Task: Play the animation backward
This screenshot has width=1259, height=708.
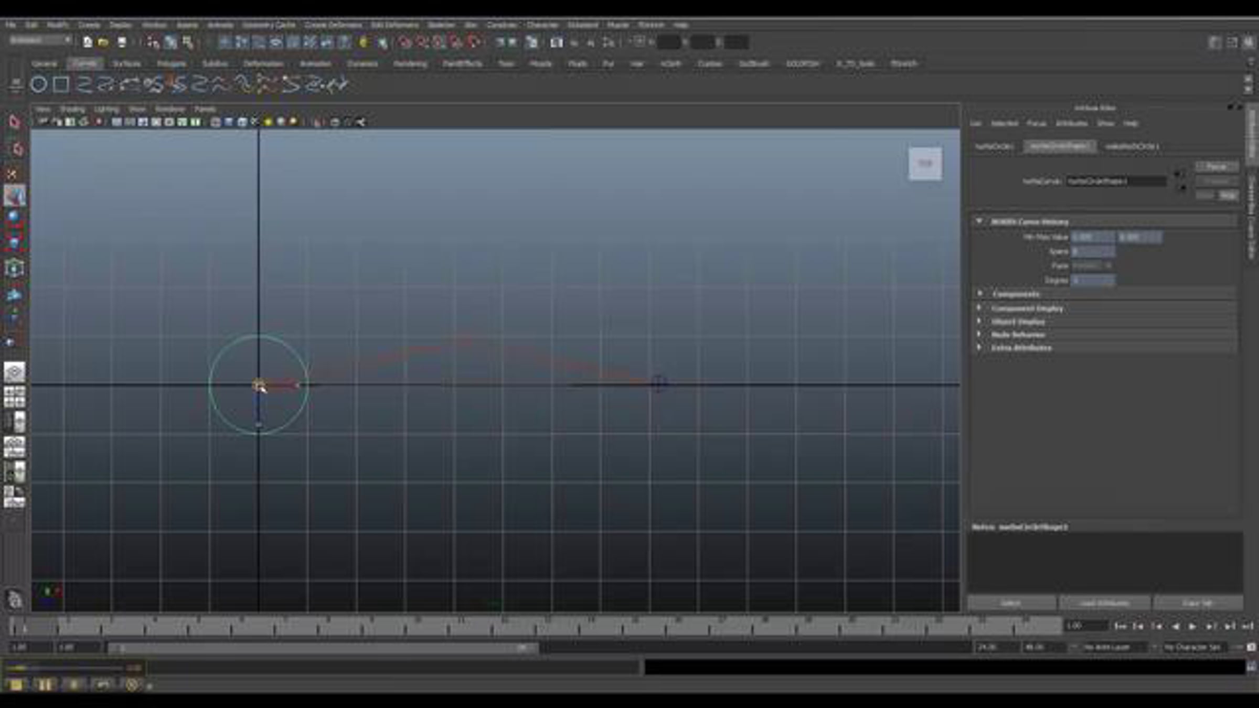Action: [x=1175, y=626]
